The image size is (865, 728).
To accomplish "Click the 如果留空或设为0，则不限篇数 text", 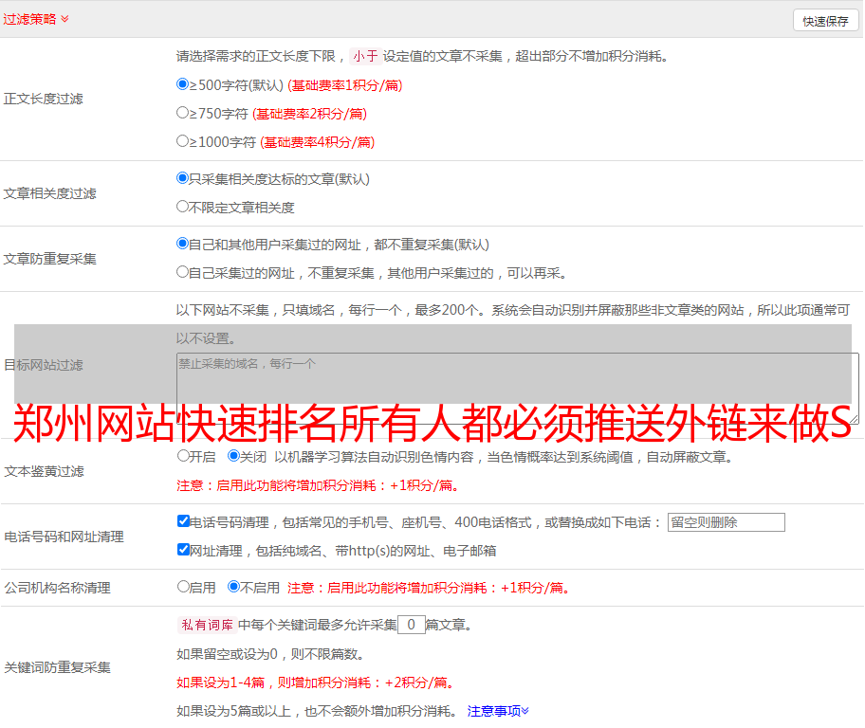I will (270, 654).
